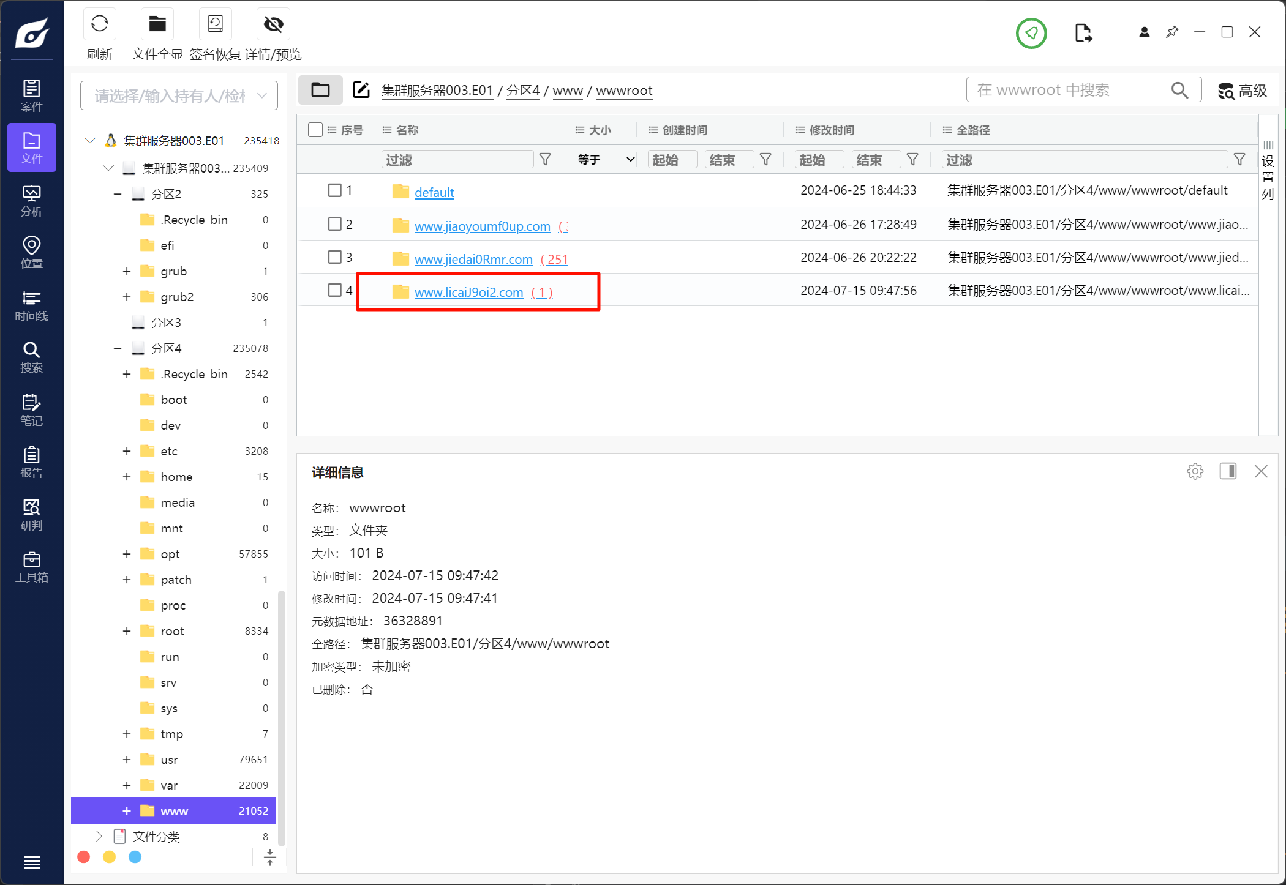1286x885 pixels.
Task: Open the 研判 sidebar panel
Action: point(31,515)
